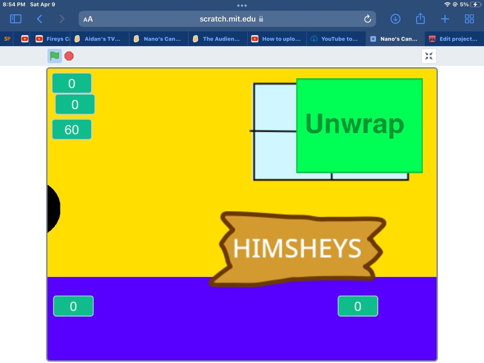This screenshot has height=363, width=484.
Task: Close the active Nano's Can... tab
Action: (373, 39)
